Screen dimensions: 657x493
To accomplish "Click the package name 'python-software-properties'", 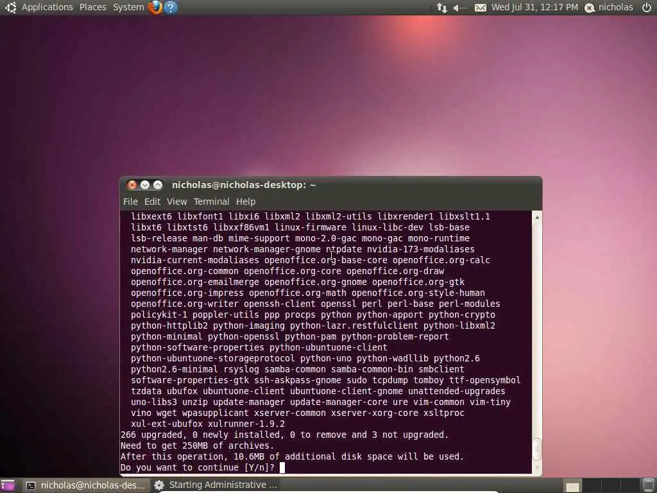I will point(198,347).
